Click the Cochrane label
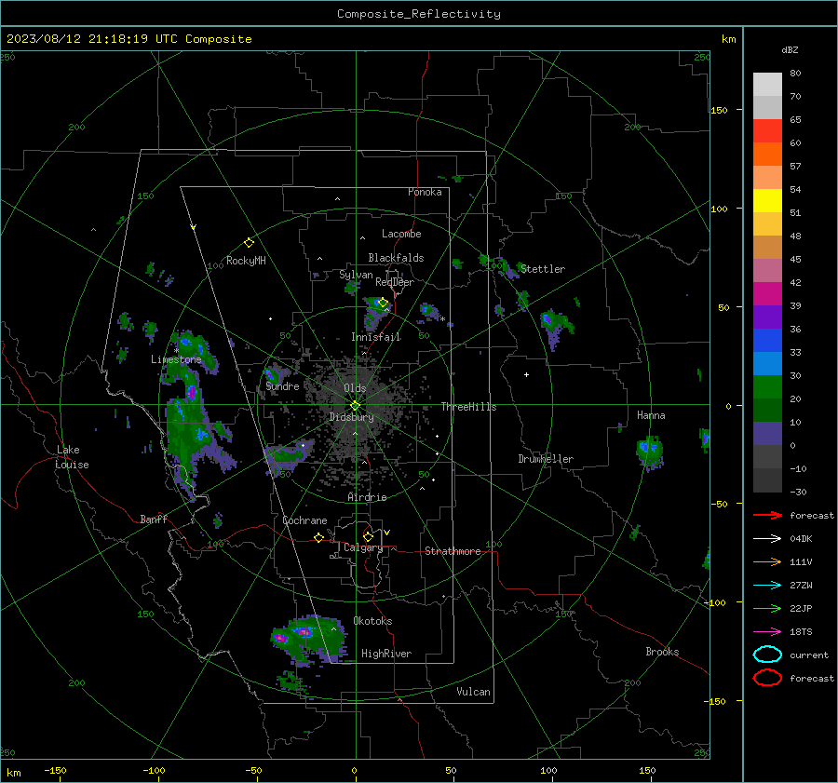 [x=304, y=520]
